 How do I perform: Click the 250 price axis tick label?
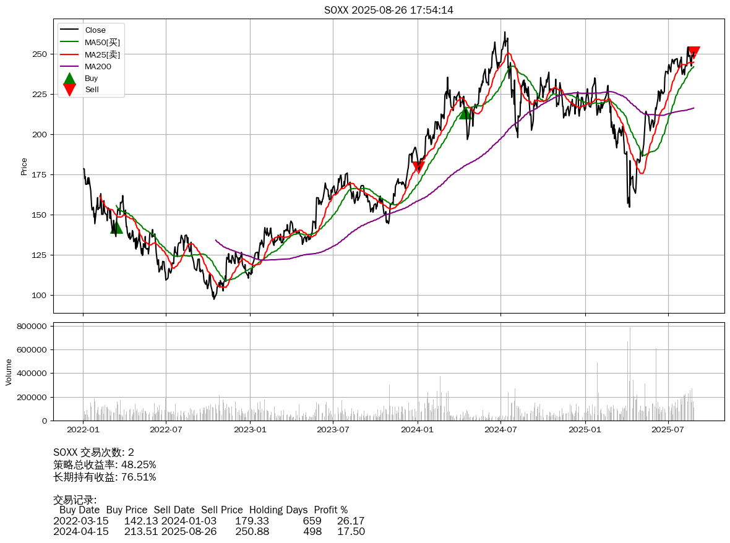pos(40,54)
